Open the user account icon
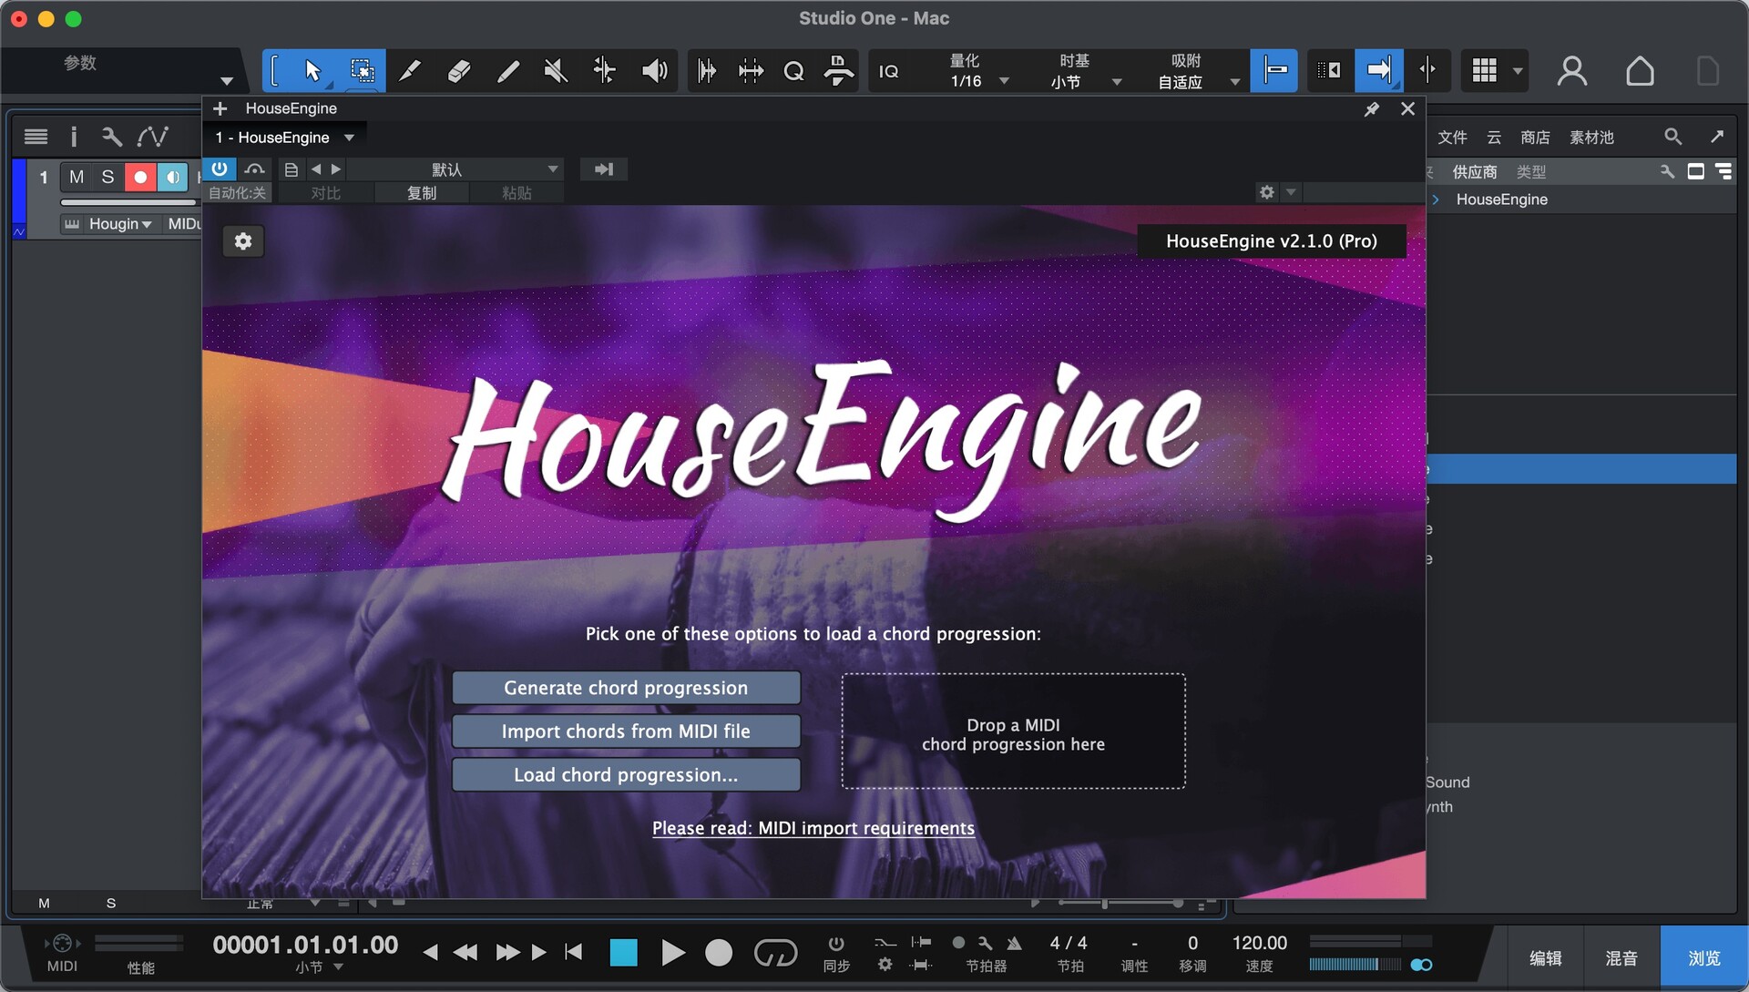Screen dimensions: 1749x992 [x=1571, y=71]
